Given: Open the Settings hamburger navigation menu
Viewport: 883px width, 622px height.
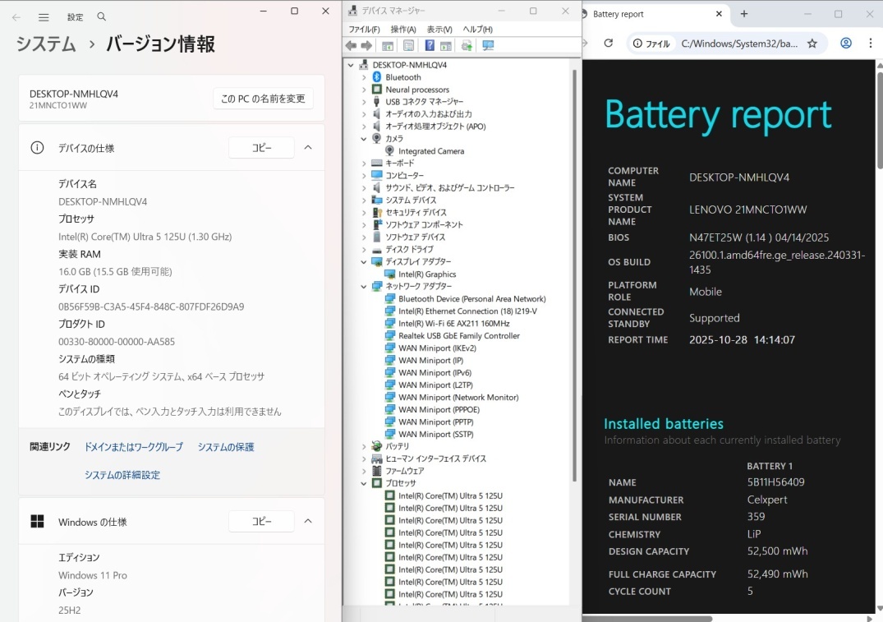Looking at the screenshot, I should tap(44, 17).
